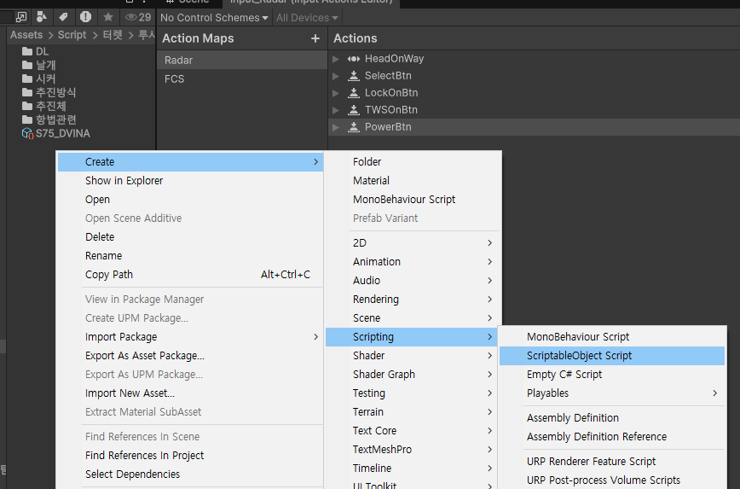The image size is (740, 489).
Task: Open the No Control Schemes dropdown
Action: 214,18
